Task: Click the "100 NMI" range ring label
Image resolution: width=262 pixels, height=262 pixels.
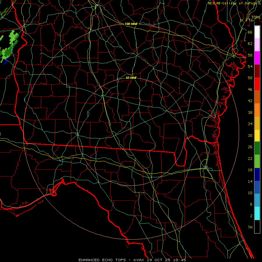Action: [x=131, y=24]
